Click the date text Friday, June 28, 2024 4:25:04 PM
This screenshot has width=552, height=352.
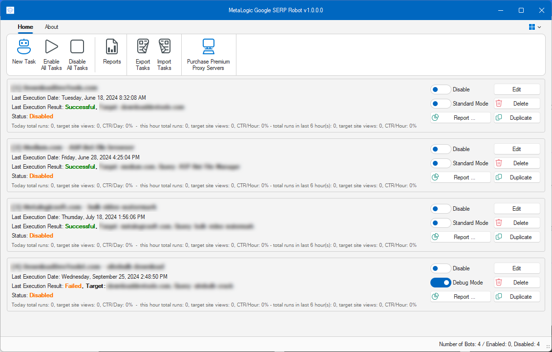pos(100,157)
